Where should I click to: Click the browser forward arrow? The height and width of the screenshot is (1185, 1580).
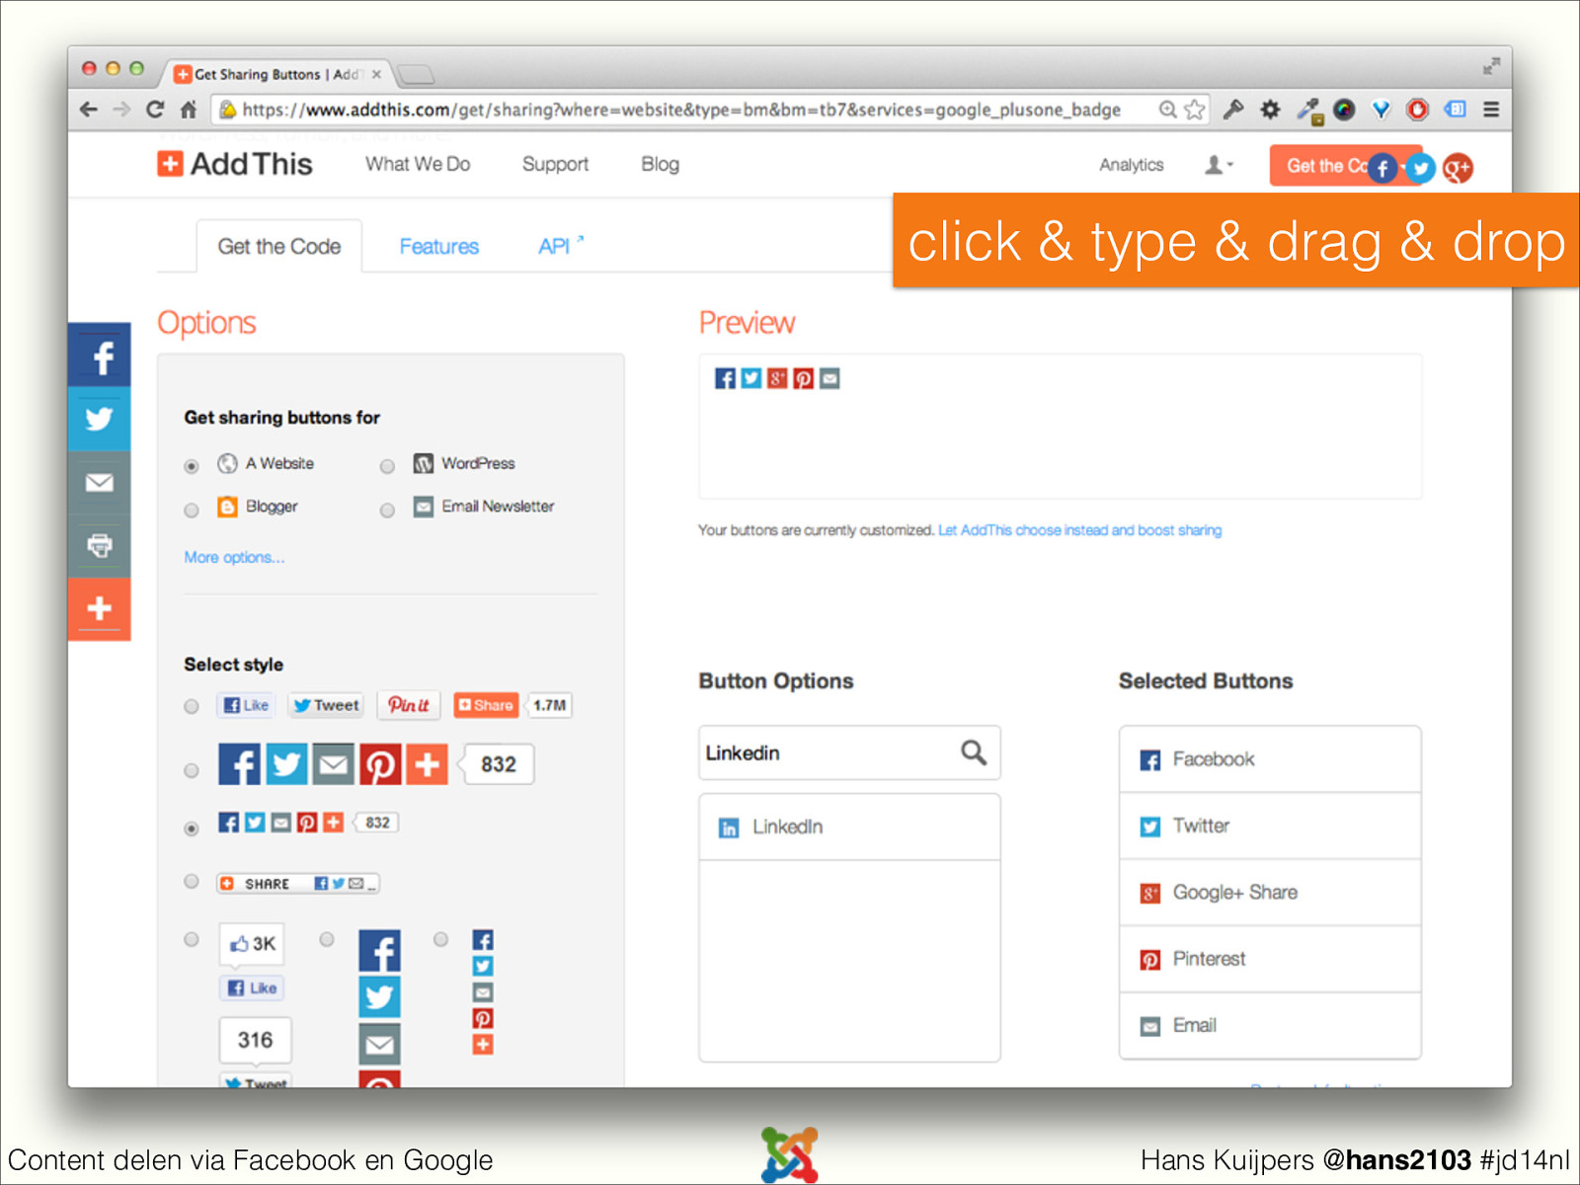point(121,110)
